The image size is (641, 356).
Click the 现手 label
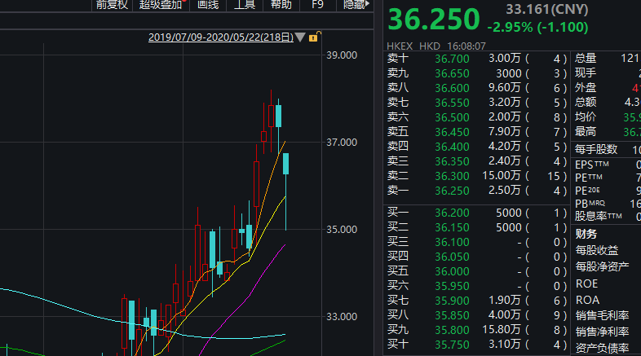coord(586,73)
